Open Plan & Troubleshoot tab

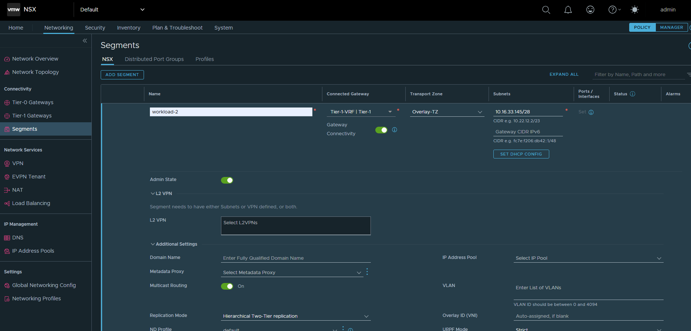tap(177, 28)
